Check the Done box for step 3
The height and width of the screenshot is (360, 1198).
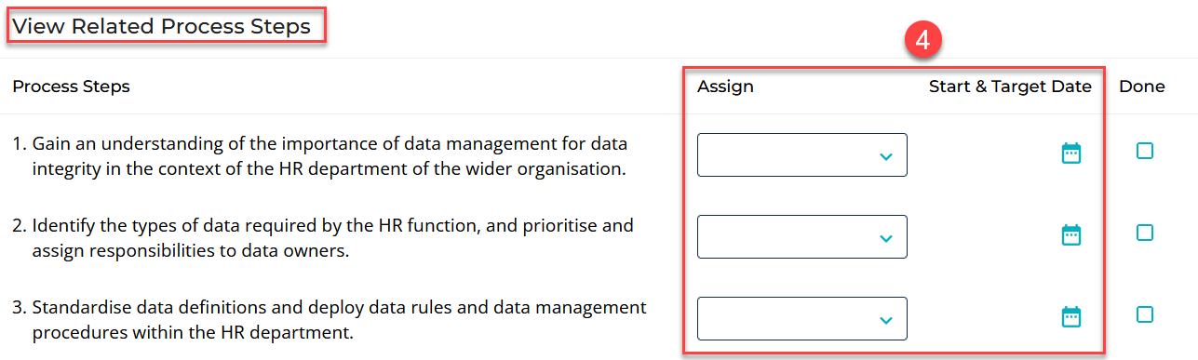1145,314
